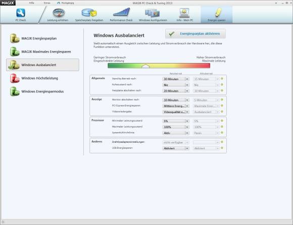Click the greyed-out 15 Minuten battery dropdown
293x225 pixels.
tap(206, 79)
